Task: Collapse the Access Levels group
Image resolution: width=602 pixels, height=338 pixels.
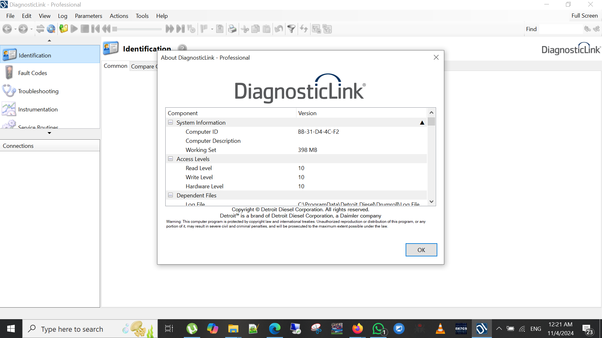Action: (x=170, y=159)
